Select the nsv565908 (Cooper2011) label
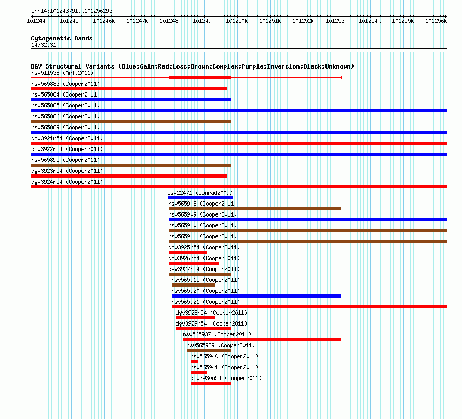This screenshot has width=462, height=419. click(x=203, y=204)
